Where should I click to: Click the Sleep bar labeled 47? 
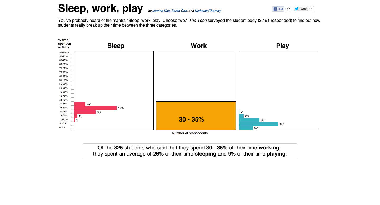pos(80,104)
